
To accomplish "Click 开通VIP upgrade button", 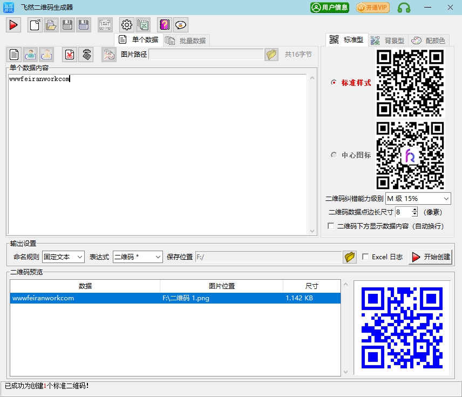I will 373,8.
